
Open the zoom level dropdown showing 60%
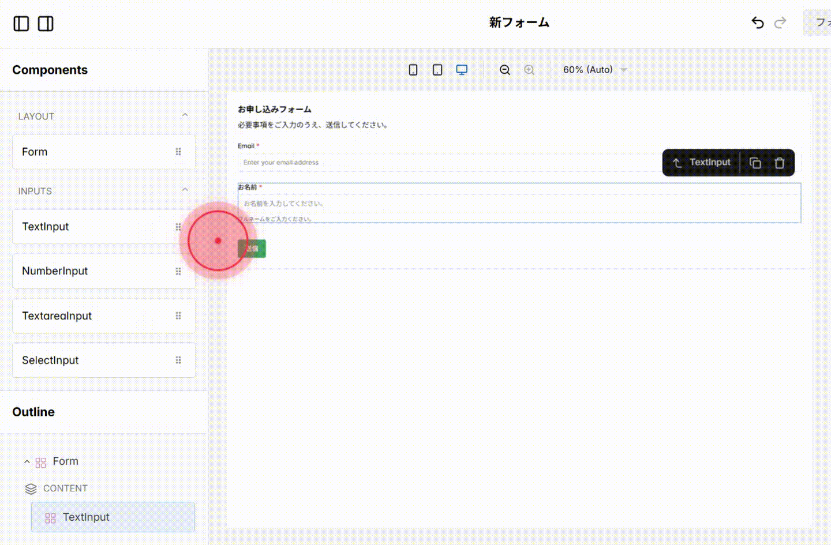pos(594,69)
